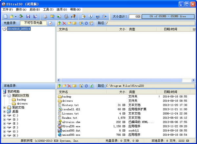Click the Info toolbar icon
The width and height of the screenshot is (197, 144).
click(x=91, y=16)
